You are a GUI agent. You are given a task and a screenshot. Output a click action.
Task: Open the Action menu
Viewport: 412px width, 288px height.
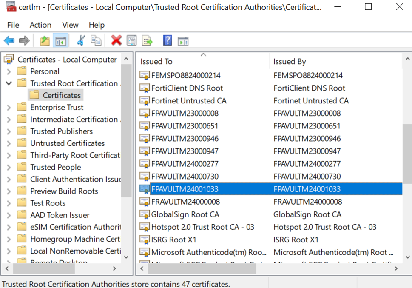click(x=40, y=25)
